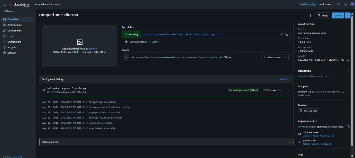Open the README.md file
355x158 pixels.
(x=308, y=111)
